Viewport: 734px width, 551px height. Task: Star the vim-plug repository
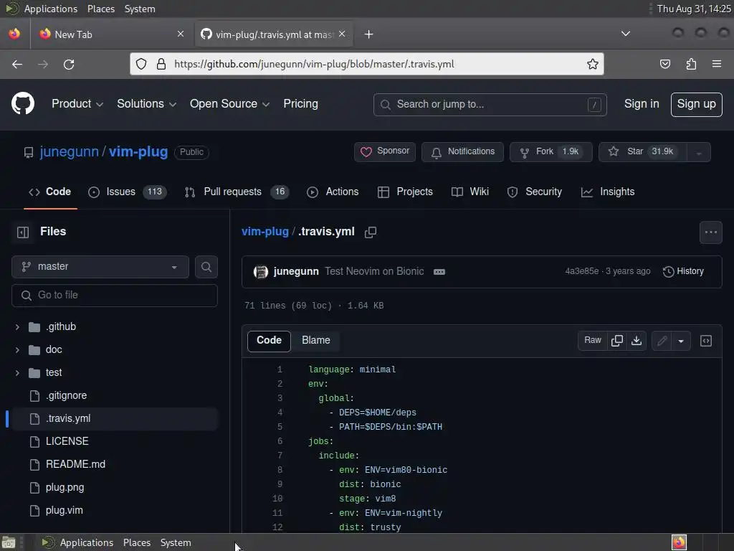[x=643, y=152]
